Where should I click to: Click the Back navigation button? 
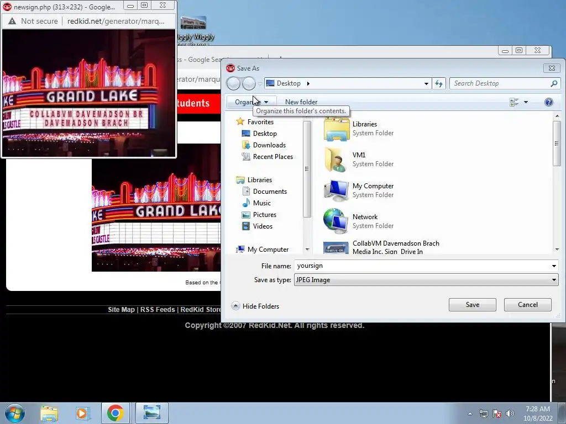coord(233,84)
